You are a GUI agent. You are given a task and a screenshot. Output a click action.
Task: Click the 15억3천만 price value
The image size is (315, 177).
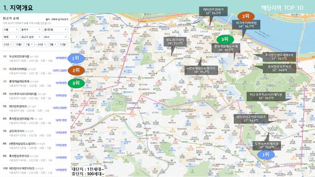61,133
